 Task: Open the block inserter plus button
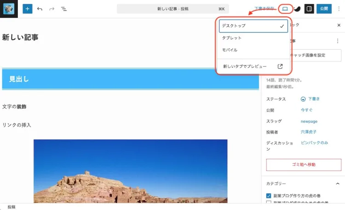click(x=28, y=9)
